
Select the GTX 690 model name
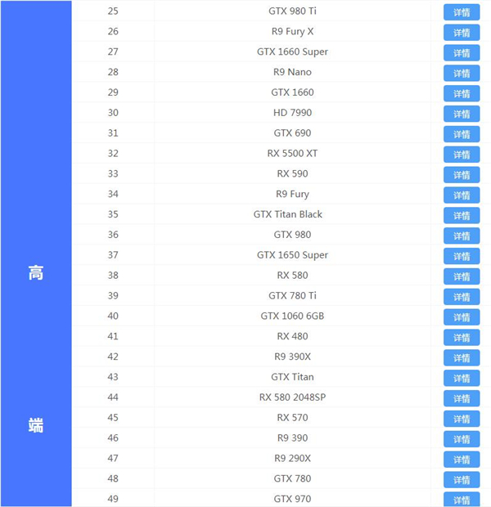click(292, 133)
